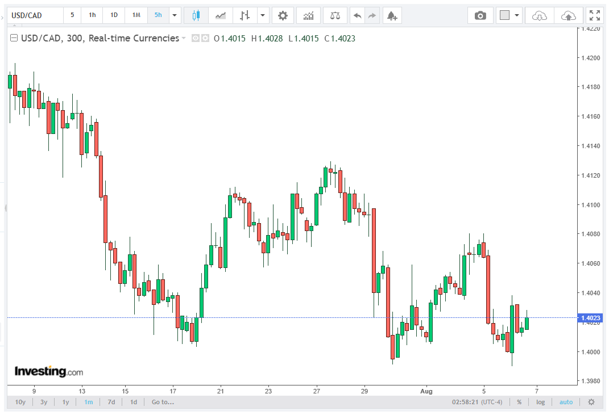Click the USD/CAD symbol search field
The height and width of the screenshot is (415, 609).
tap(36, 15)
